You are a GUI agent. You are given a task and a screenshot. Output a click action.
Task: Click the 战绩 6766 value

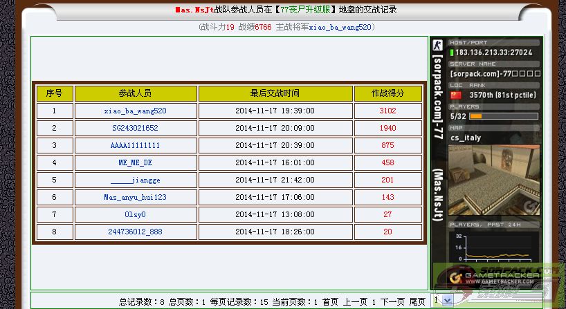coord(263,27)
